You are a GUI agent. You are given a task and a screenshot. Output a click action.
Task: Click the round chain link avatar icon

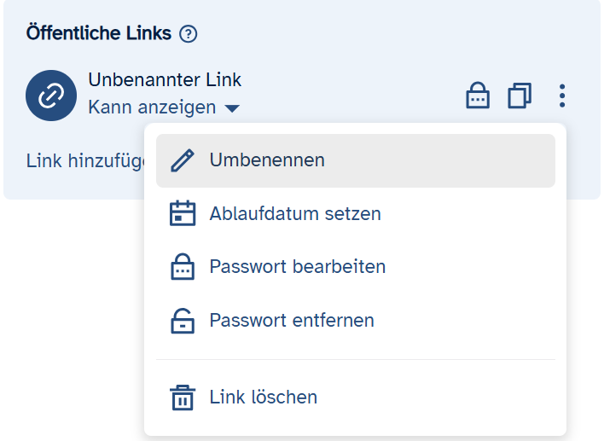[51, 96]
